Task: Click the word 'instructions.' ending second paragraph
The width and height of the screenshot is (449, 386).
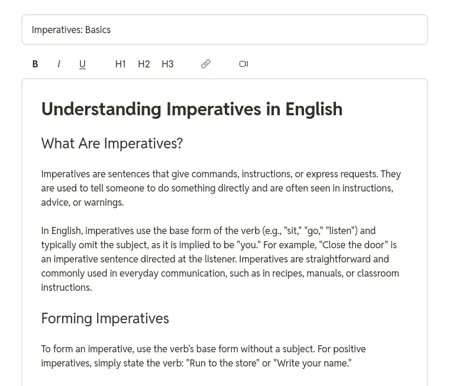Action: click(x=66, y=287)
